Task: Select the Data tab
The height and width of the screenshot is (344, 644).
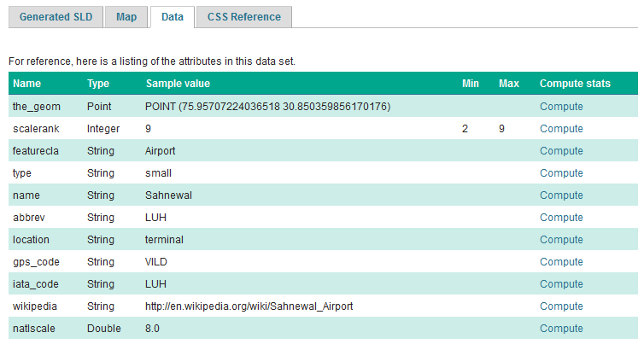Action: (x=172, y=16)
